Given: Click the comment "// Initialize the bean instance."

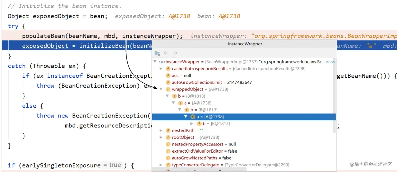Looking at the screenshot, I should (65, 6).
